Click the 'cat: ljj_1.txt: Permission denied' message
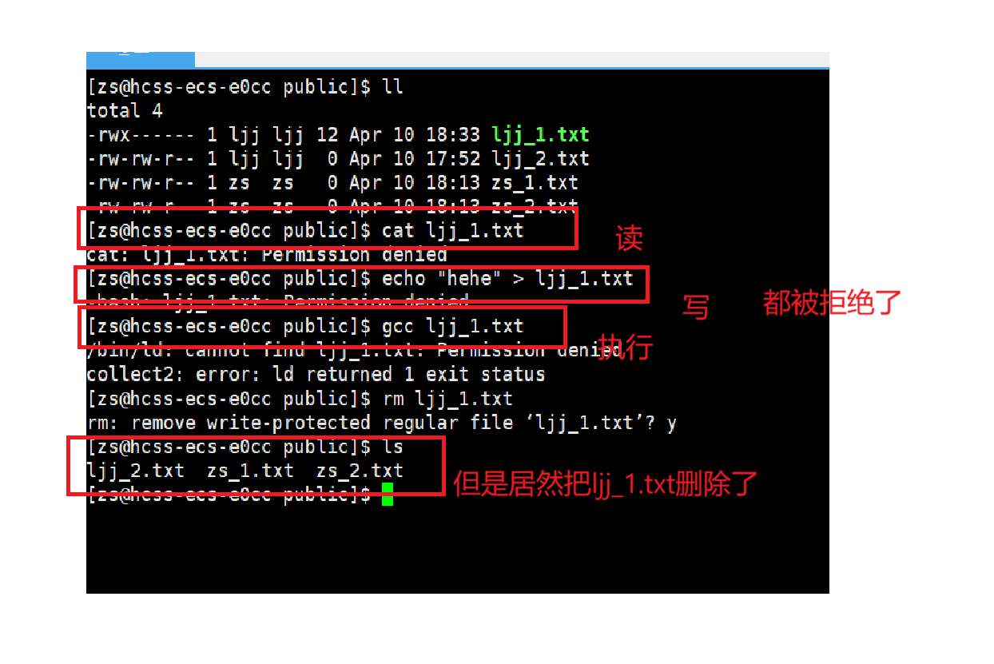The image size is (994, 664). 267,255
